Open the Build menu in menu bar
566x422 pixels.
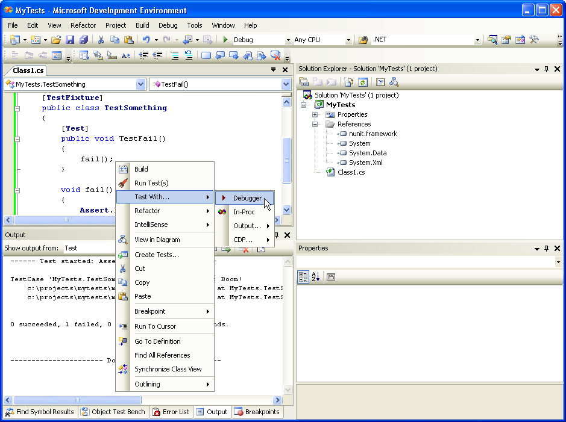pos(142,25)
